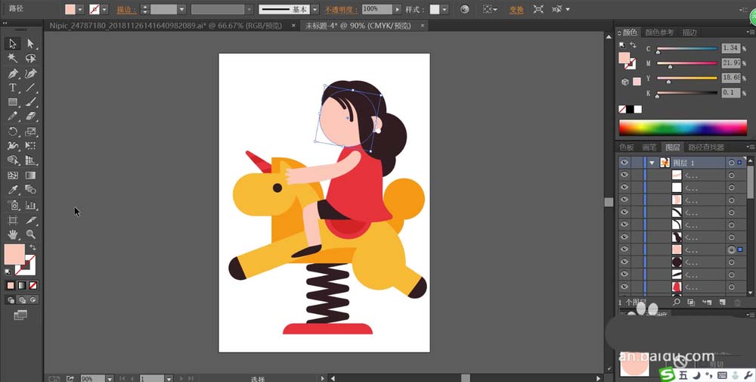Screen dimensions: 756x382
Task: Select the Pencil tool
Action: 13,116
